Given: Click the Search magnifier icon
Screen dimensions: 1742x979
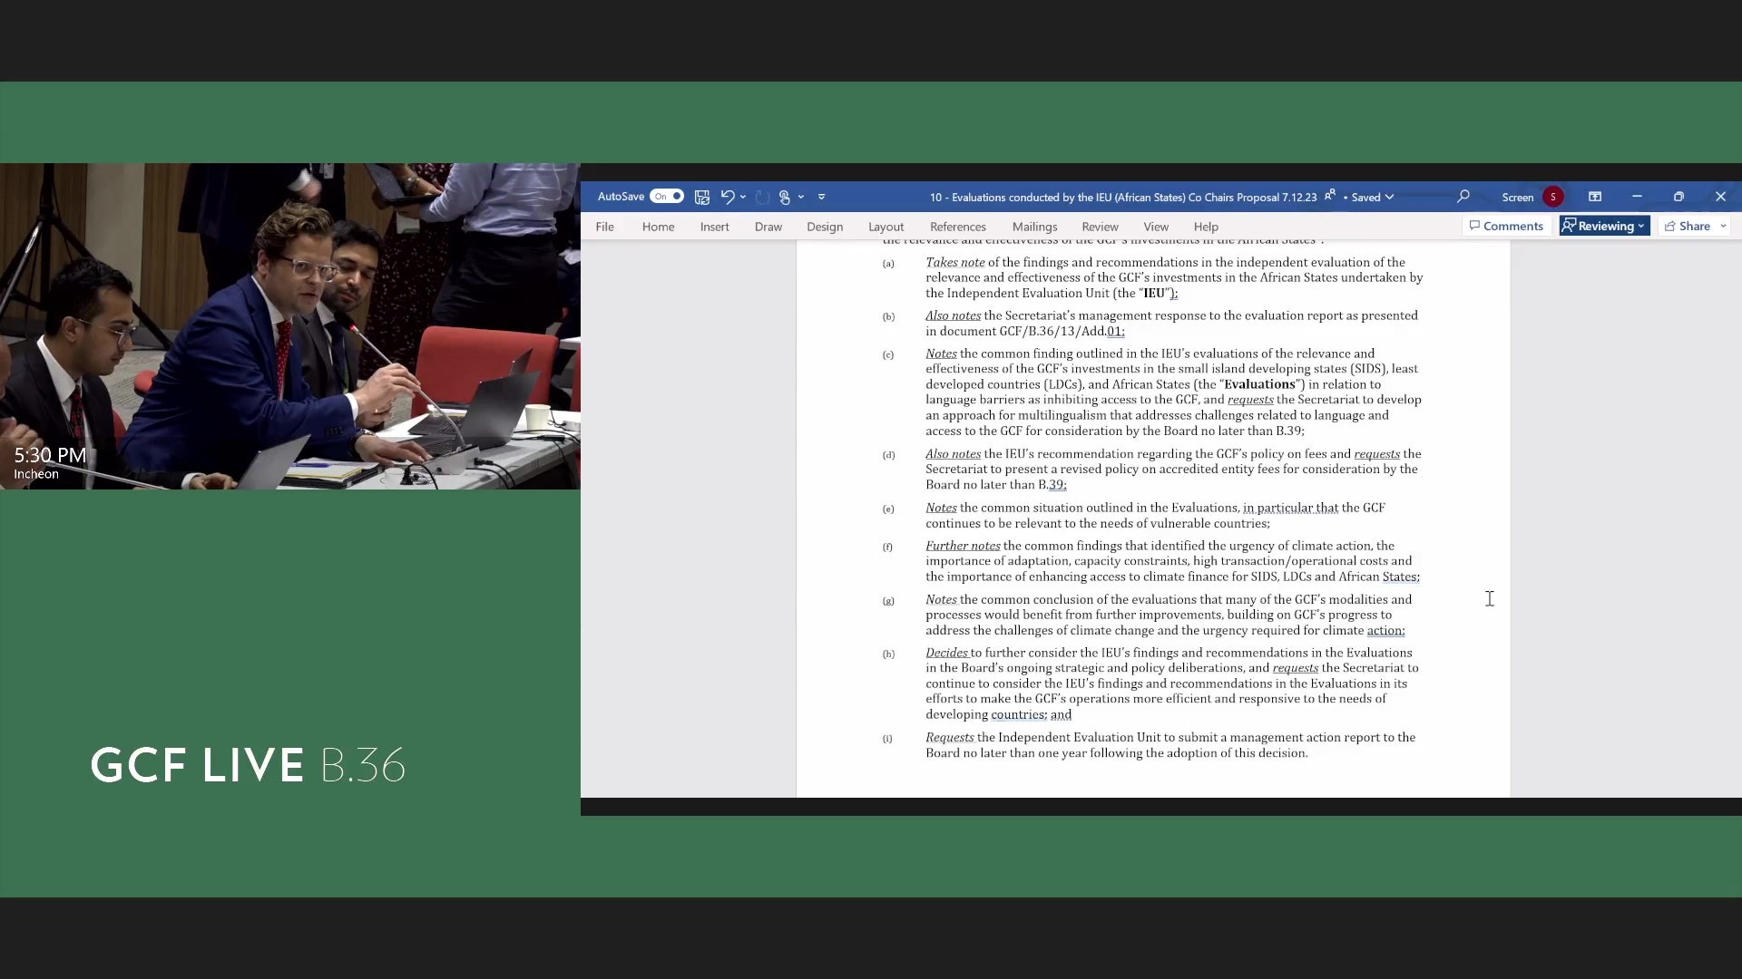Looking at the screenshot, I should (1463, 197).
